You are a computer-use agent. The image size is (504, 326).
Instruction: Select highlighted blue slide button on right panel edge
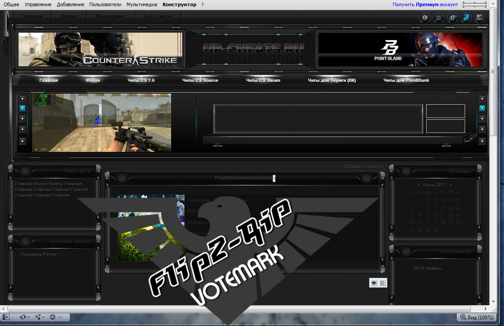point(482,108)
